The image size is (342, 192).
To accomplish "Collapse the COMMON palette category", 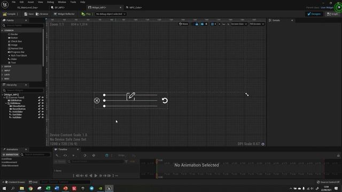I will coord(2,30).
